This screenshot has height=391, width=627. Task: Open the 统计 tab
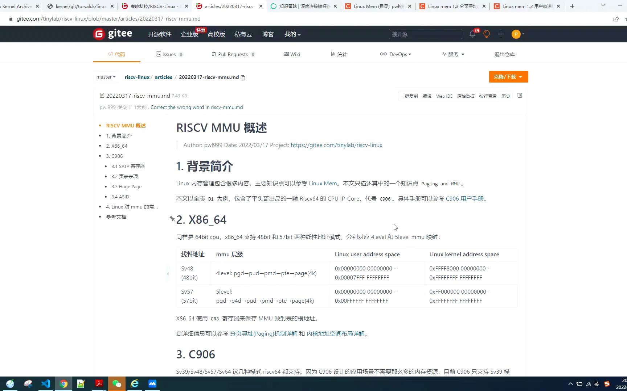pos(339,54)
